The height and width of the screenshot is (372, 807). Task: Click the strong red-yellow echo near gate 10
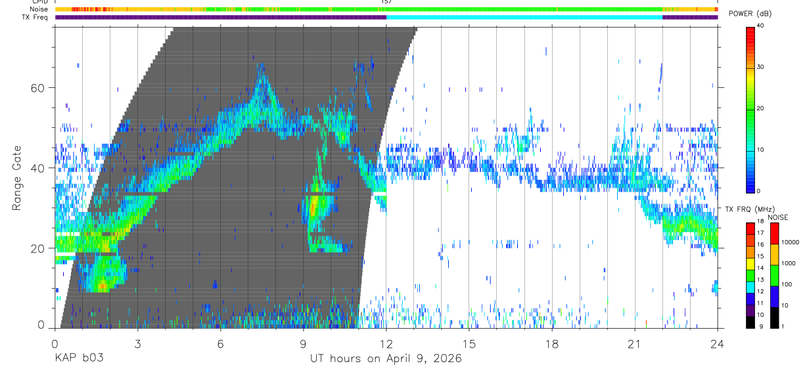point(102,285)
